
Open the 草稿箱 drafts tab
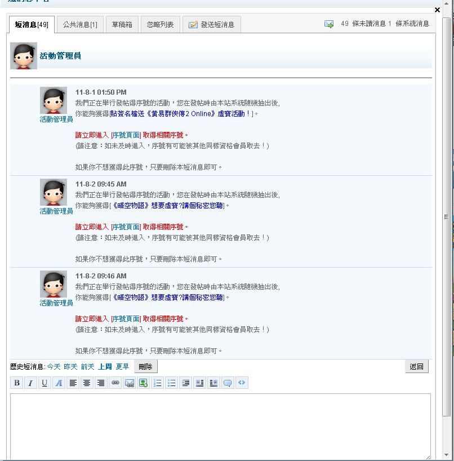pos(122,25)
